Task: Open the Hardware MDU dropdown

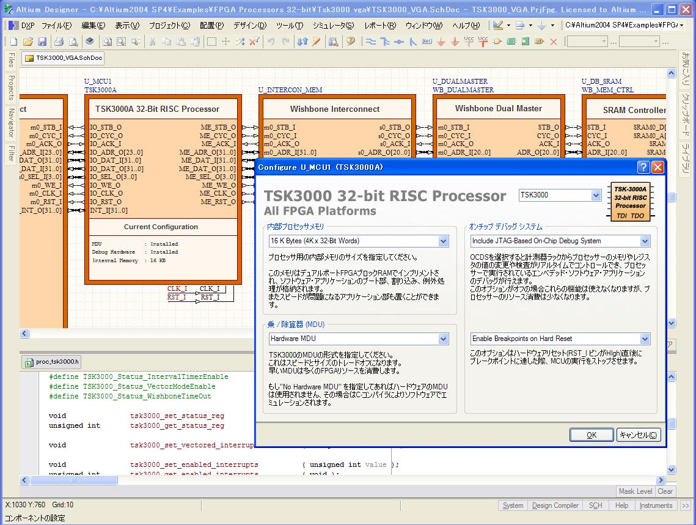Action: click(443, 339)
